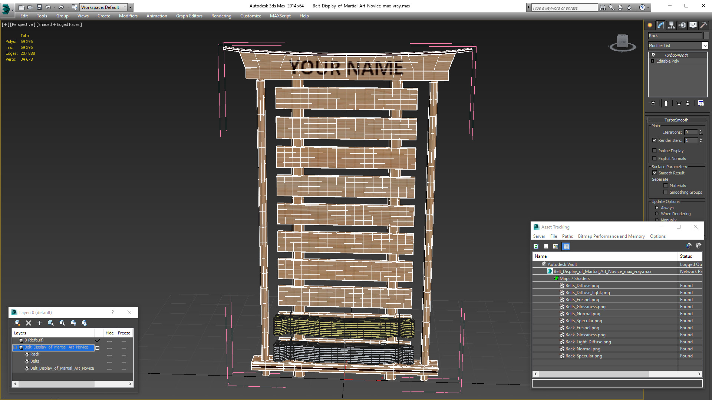Expand the Editable Poly stack entry
This screenshot has height=400, width=712.
[x=652, y=61]
